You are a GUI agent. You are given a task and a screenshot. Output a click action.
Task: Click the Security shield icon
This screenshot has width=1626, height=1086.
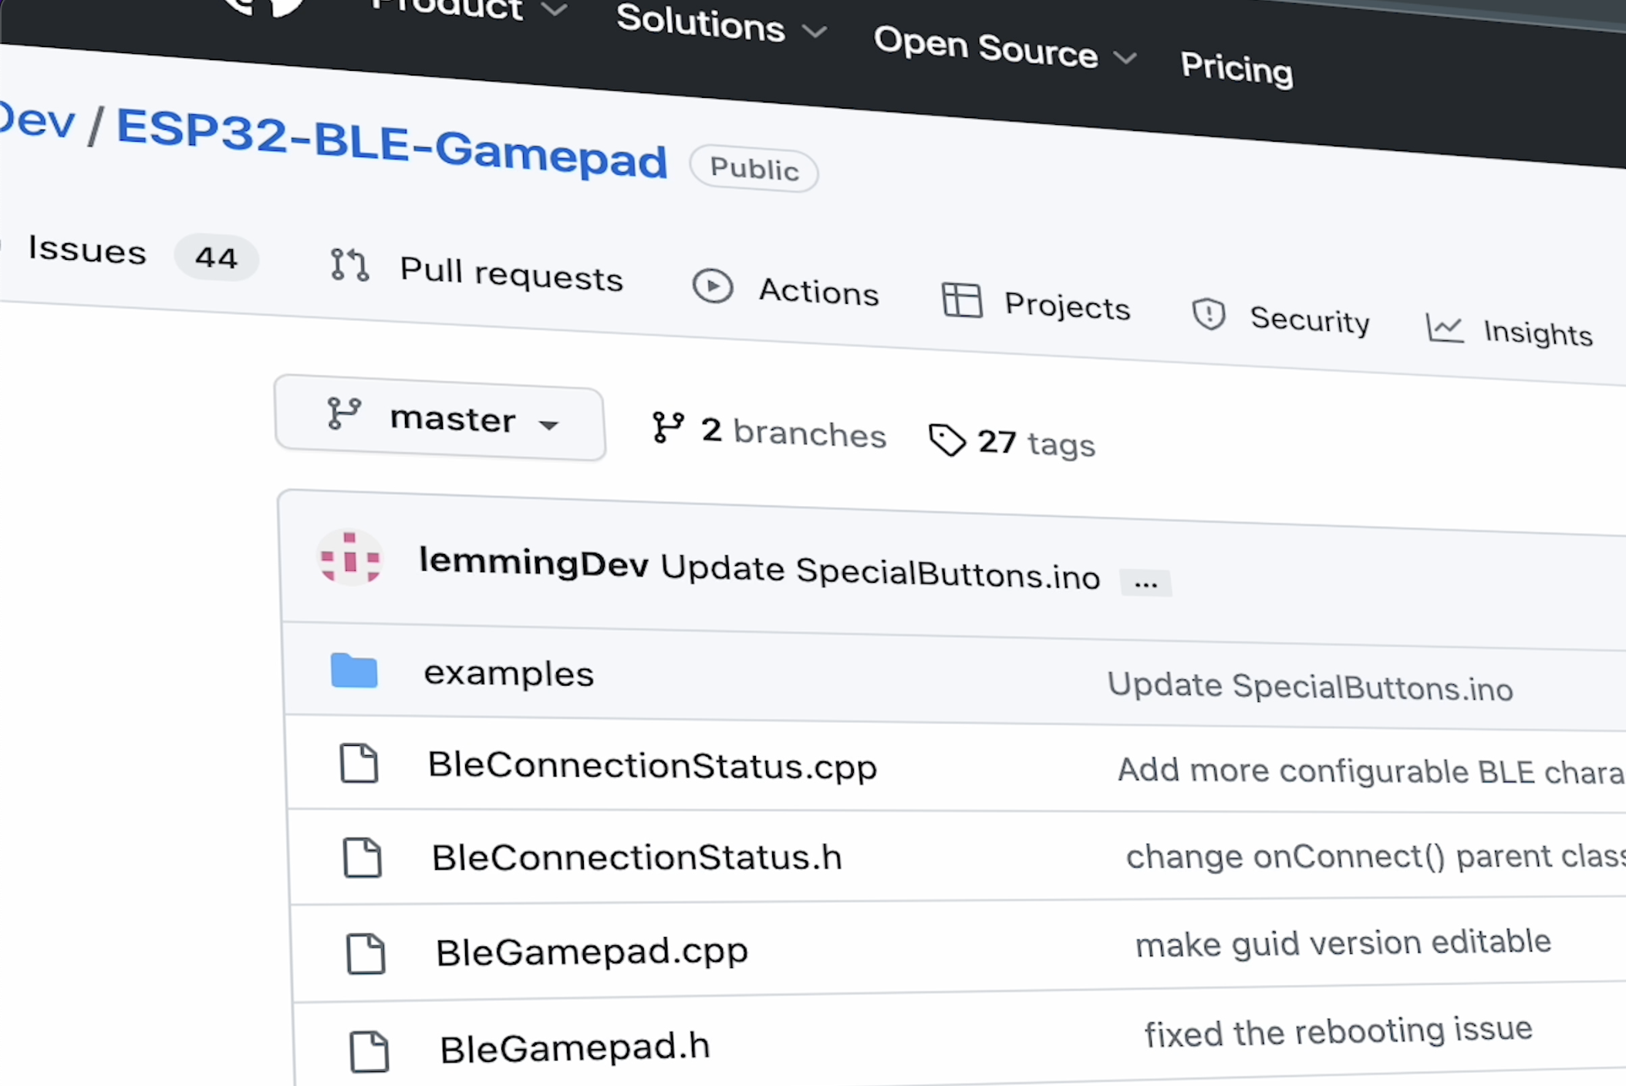[1209, 314]
